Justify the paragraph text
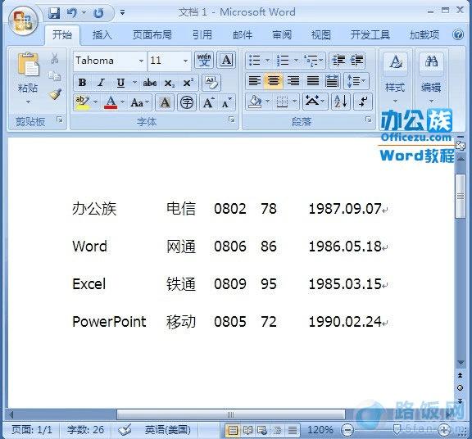Image resolution: width=472 pixels, height=439 pixels. click(x=312, y=81)
